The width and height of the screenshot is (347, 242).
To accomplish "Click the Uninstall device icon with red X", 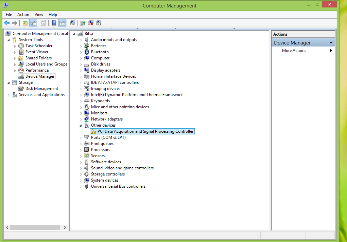I will coord(91,23).
